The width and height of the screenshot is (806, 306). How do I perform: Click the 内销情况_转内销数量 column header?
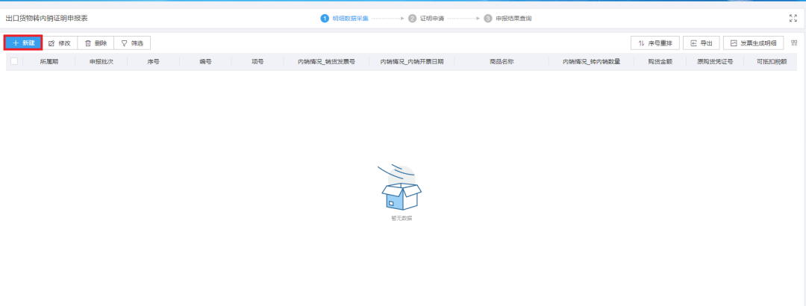pyautogui.click(x=591, y=62)
